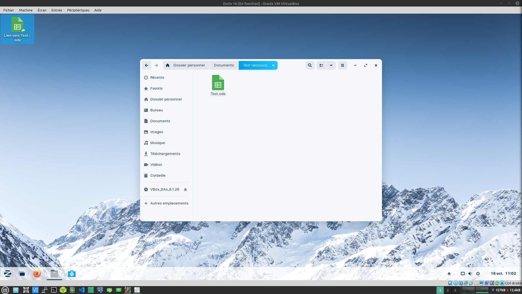
Task: Go to Téléchargements folder
Action: coord(165,154)
